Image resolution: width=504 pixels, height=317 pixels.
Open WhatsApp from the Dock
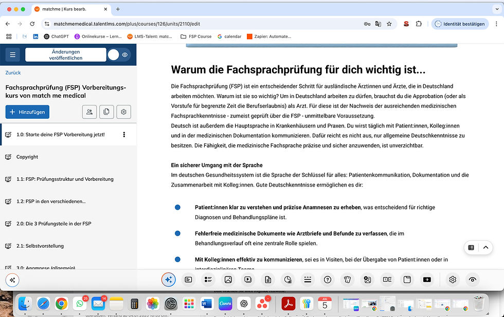click(x=80, y=304)
